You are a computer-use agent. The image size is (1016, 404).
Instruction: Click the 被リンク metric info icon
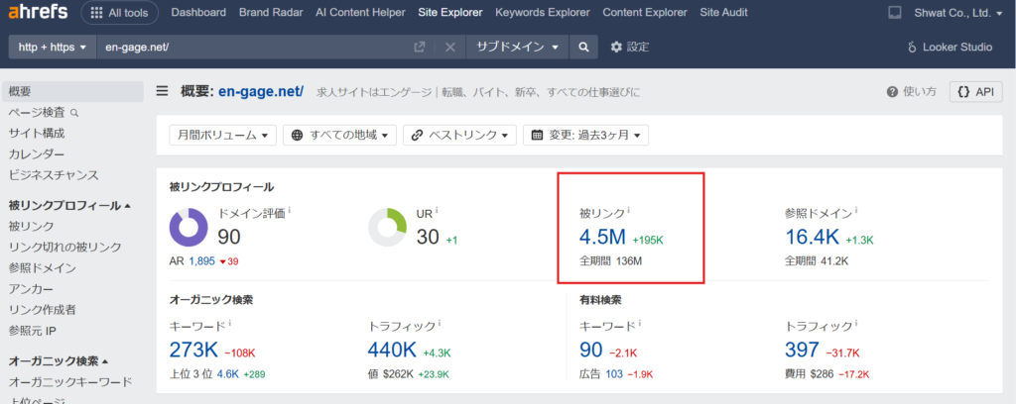pyautogui.click(x=629, y=210)
